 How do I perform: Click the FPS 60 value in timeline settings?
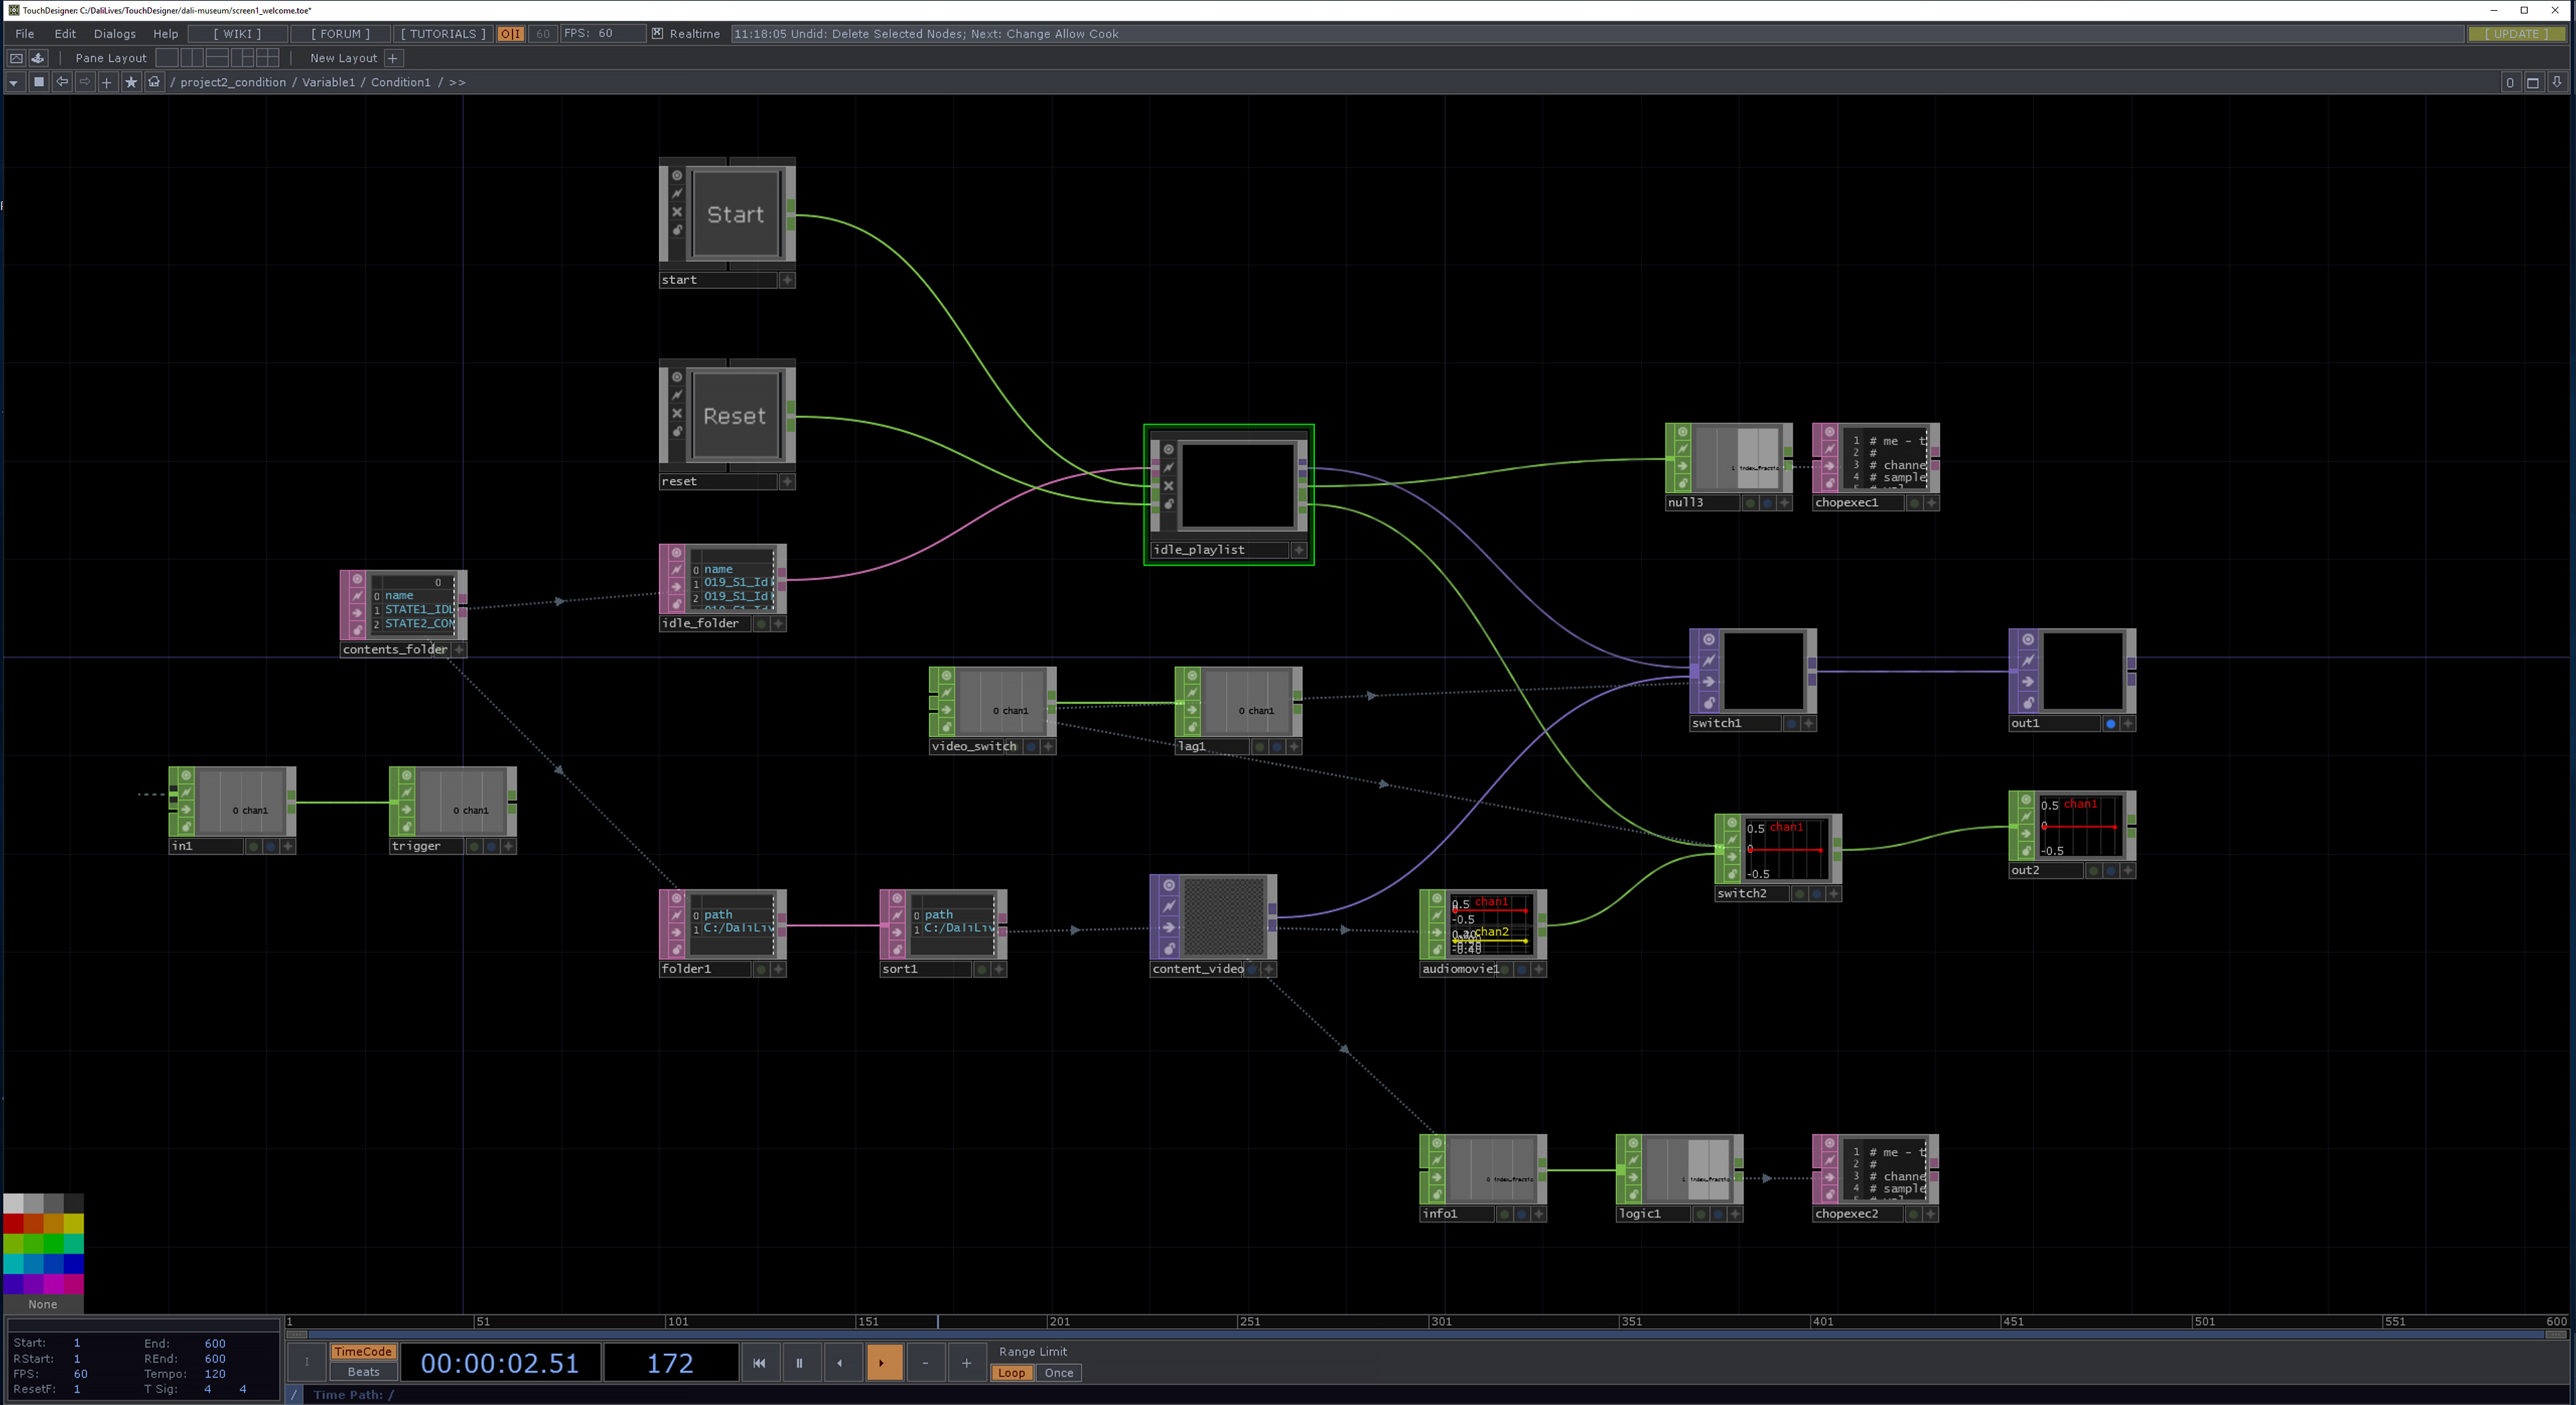tap(80, 1373)
